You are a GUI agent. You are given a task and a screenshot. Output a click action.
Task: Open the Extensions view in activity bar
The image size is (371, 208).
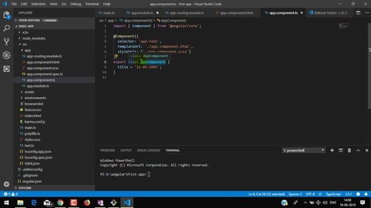(6, 69)
